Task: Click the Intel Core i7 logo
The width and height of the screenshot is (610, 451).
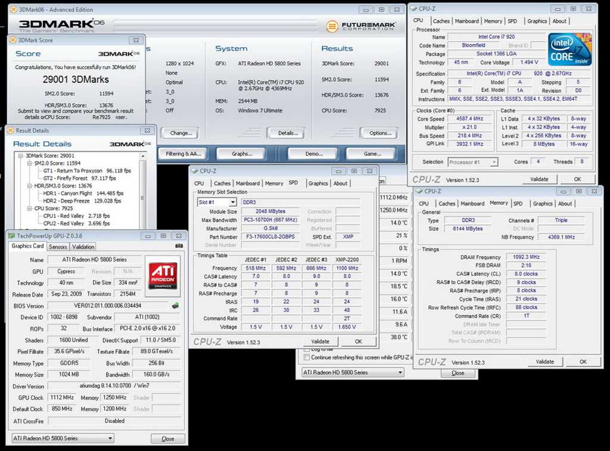Action: click(570, 49)
